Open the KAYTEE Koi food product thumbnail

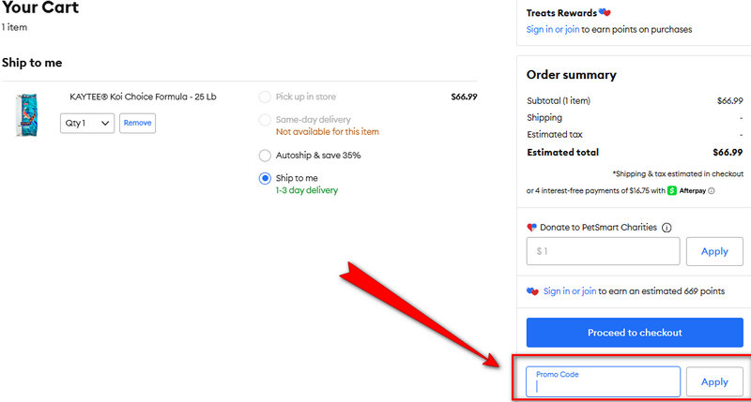point(25,114)
